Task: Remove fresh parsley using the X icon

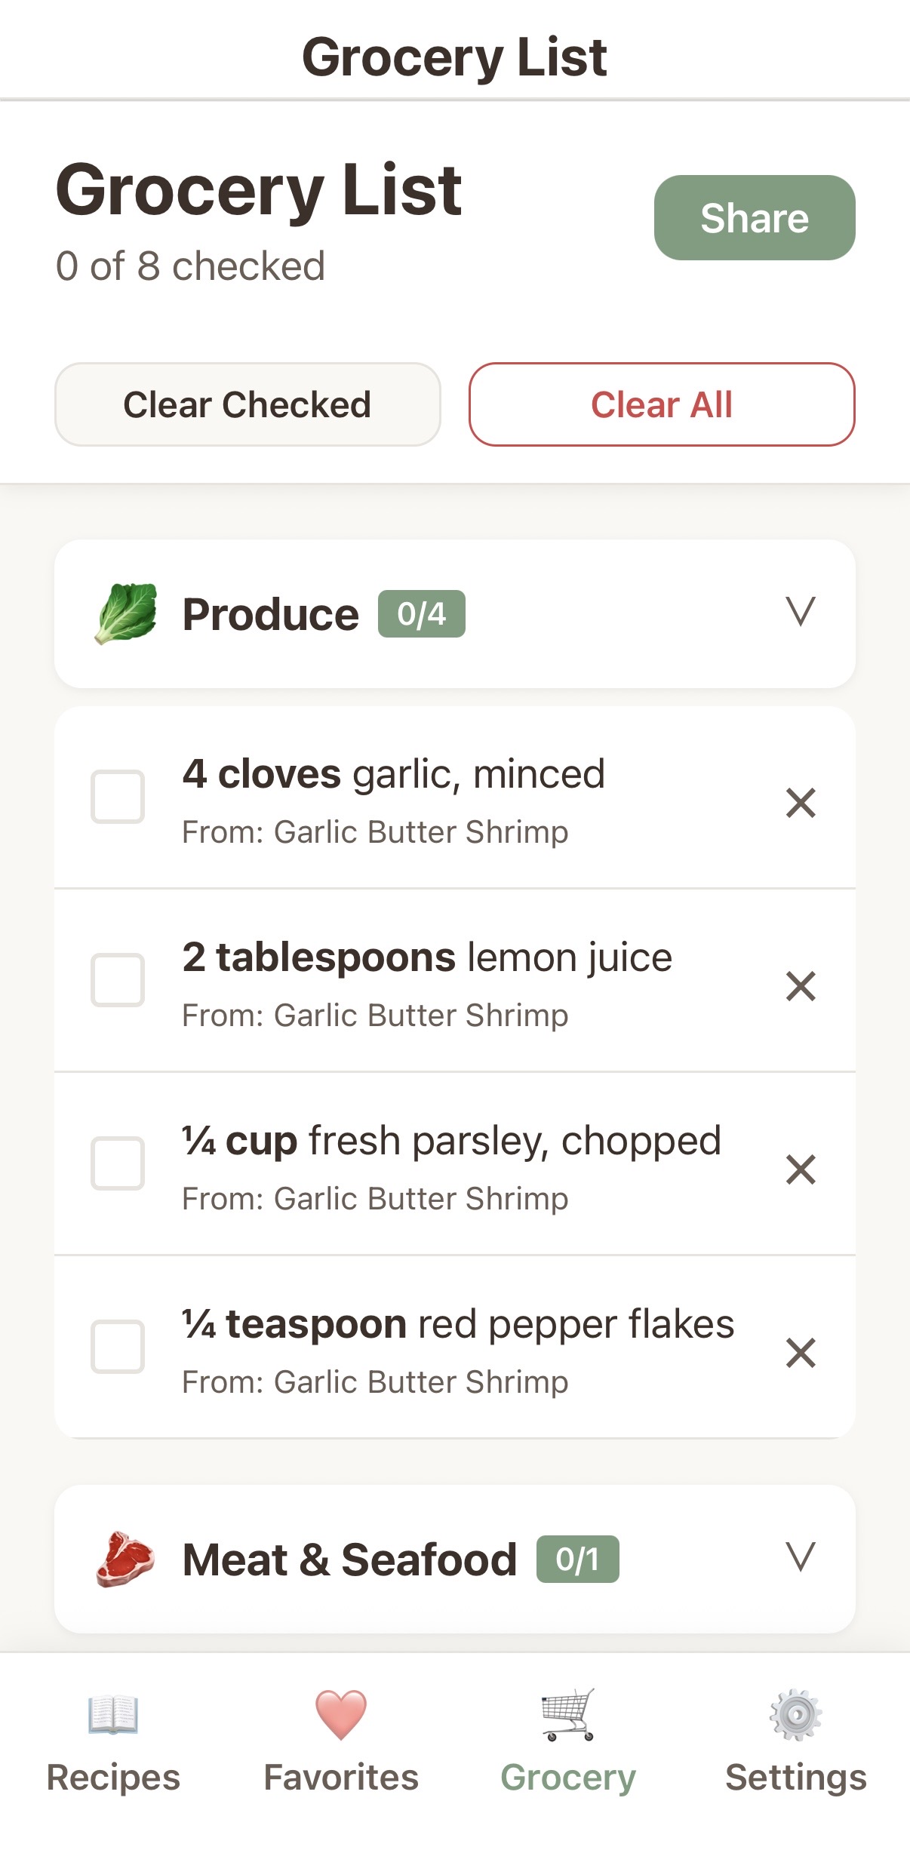Action: coord(801,1169)
